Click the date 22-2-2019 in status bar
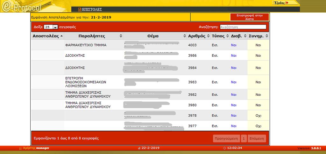The height and width of the screenshot is (154, 326). (150, 148)
